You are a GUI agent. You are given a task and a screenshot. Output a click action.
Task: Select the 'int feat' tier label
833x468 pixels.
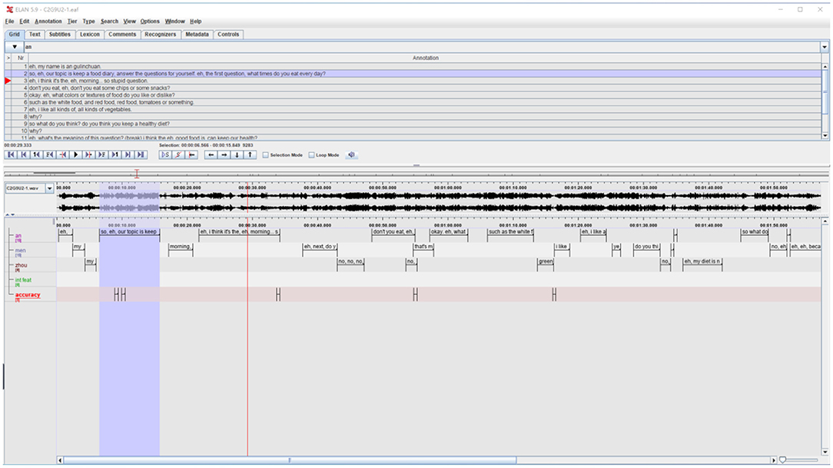(x=23, y=280)
